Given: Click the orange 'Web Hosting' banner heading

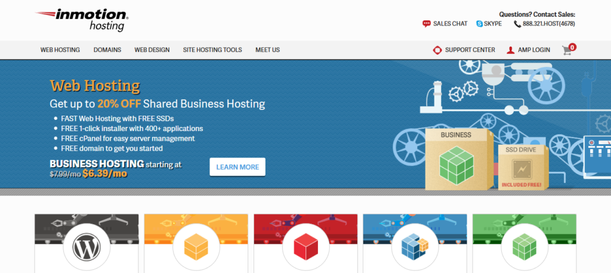Looking at the screenshot, I should (x=95, y=86).
